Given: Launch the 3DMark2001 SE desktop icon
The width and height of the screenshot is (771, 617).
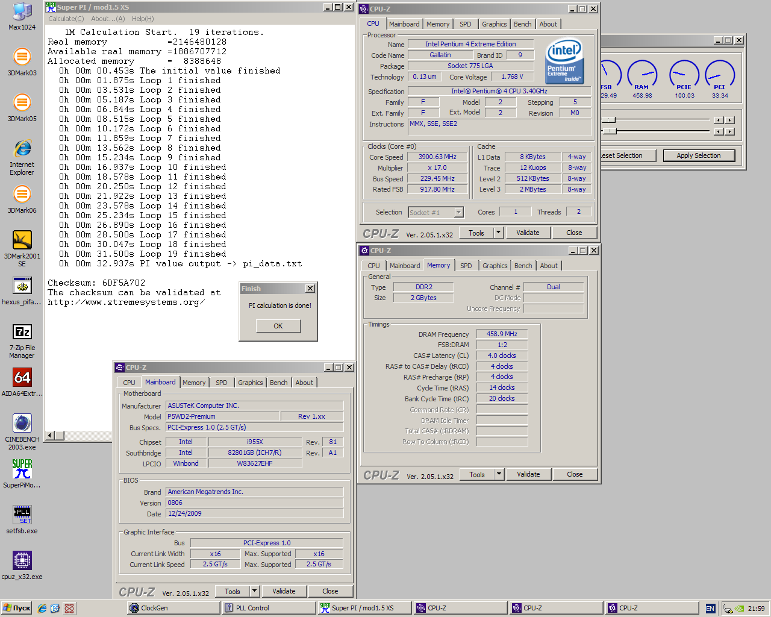Looking at the screenshot, I should click(x=22, y=249).
